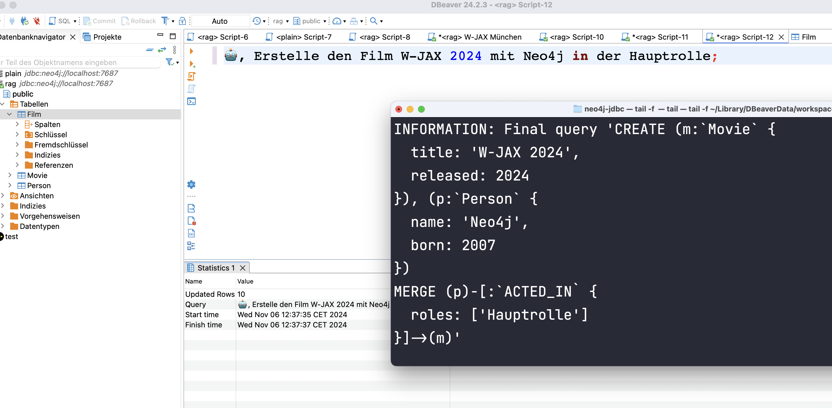
Task: Expand the Schlüssel node
Action: [18, 134]
